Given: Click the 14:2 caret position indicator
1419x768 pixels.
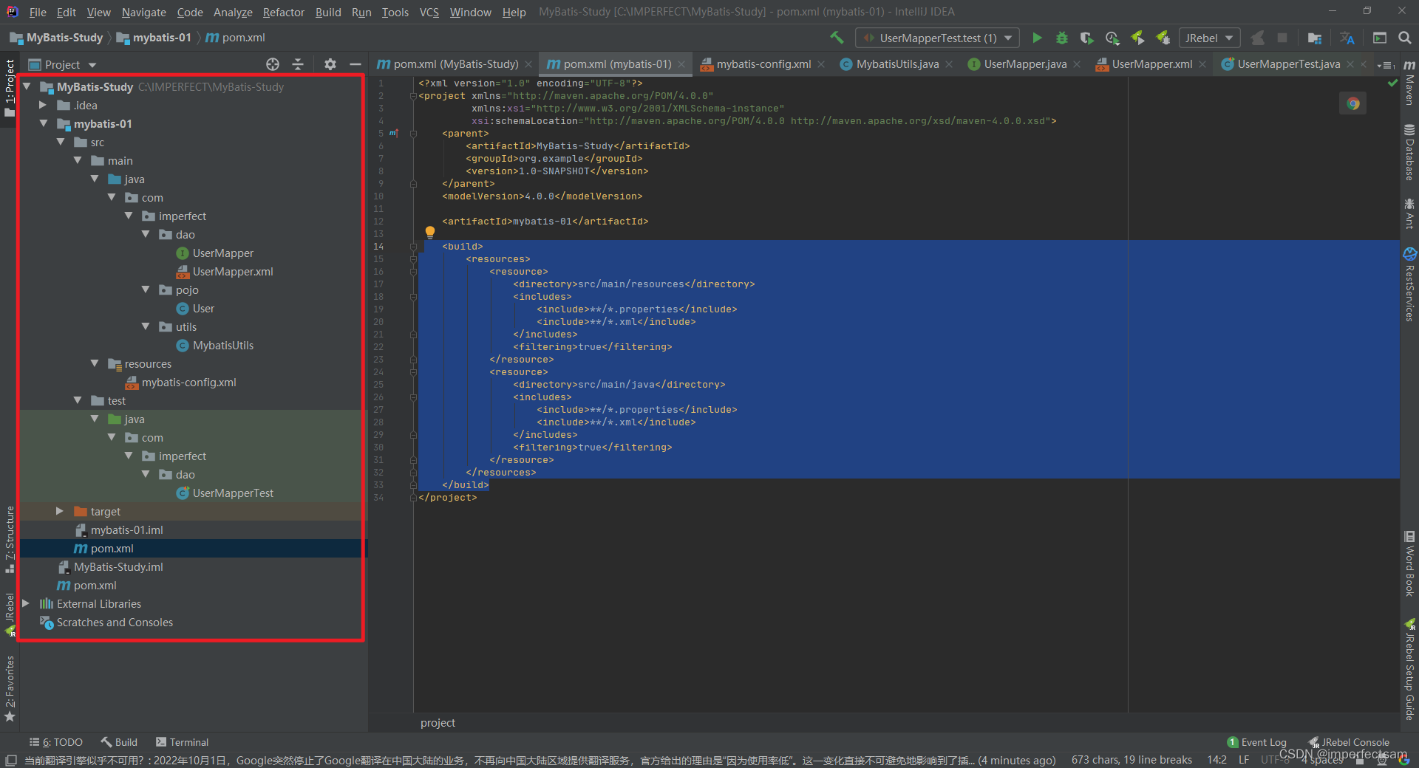Looking at the screenshot, I should 1216,760.
